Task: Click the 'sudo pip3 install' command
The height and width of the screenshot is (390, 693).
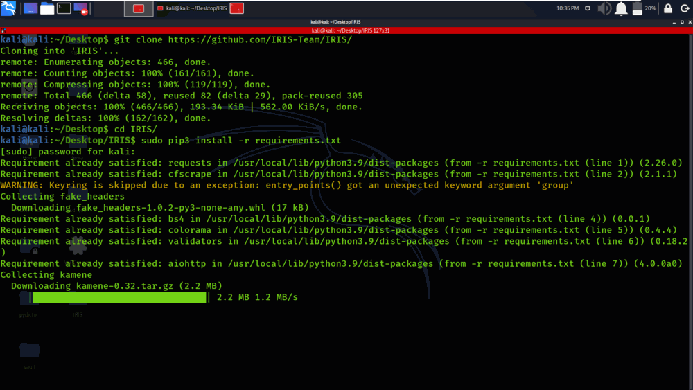Action: pyautogui.click(x=241, y=141)
